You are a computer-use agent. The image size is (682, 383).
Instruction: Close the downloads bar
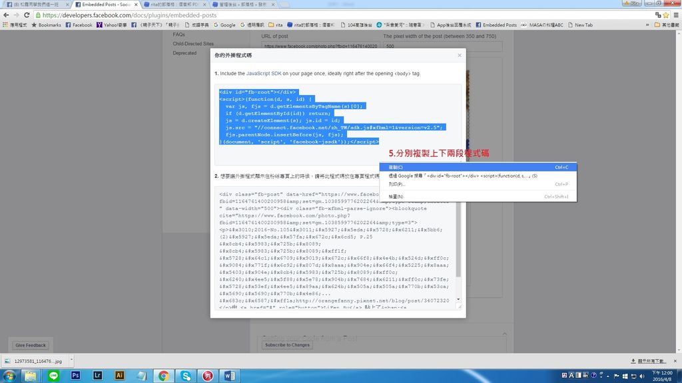675,361
